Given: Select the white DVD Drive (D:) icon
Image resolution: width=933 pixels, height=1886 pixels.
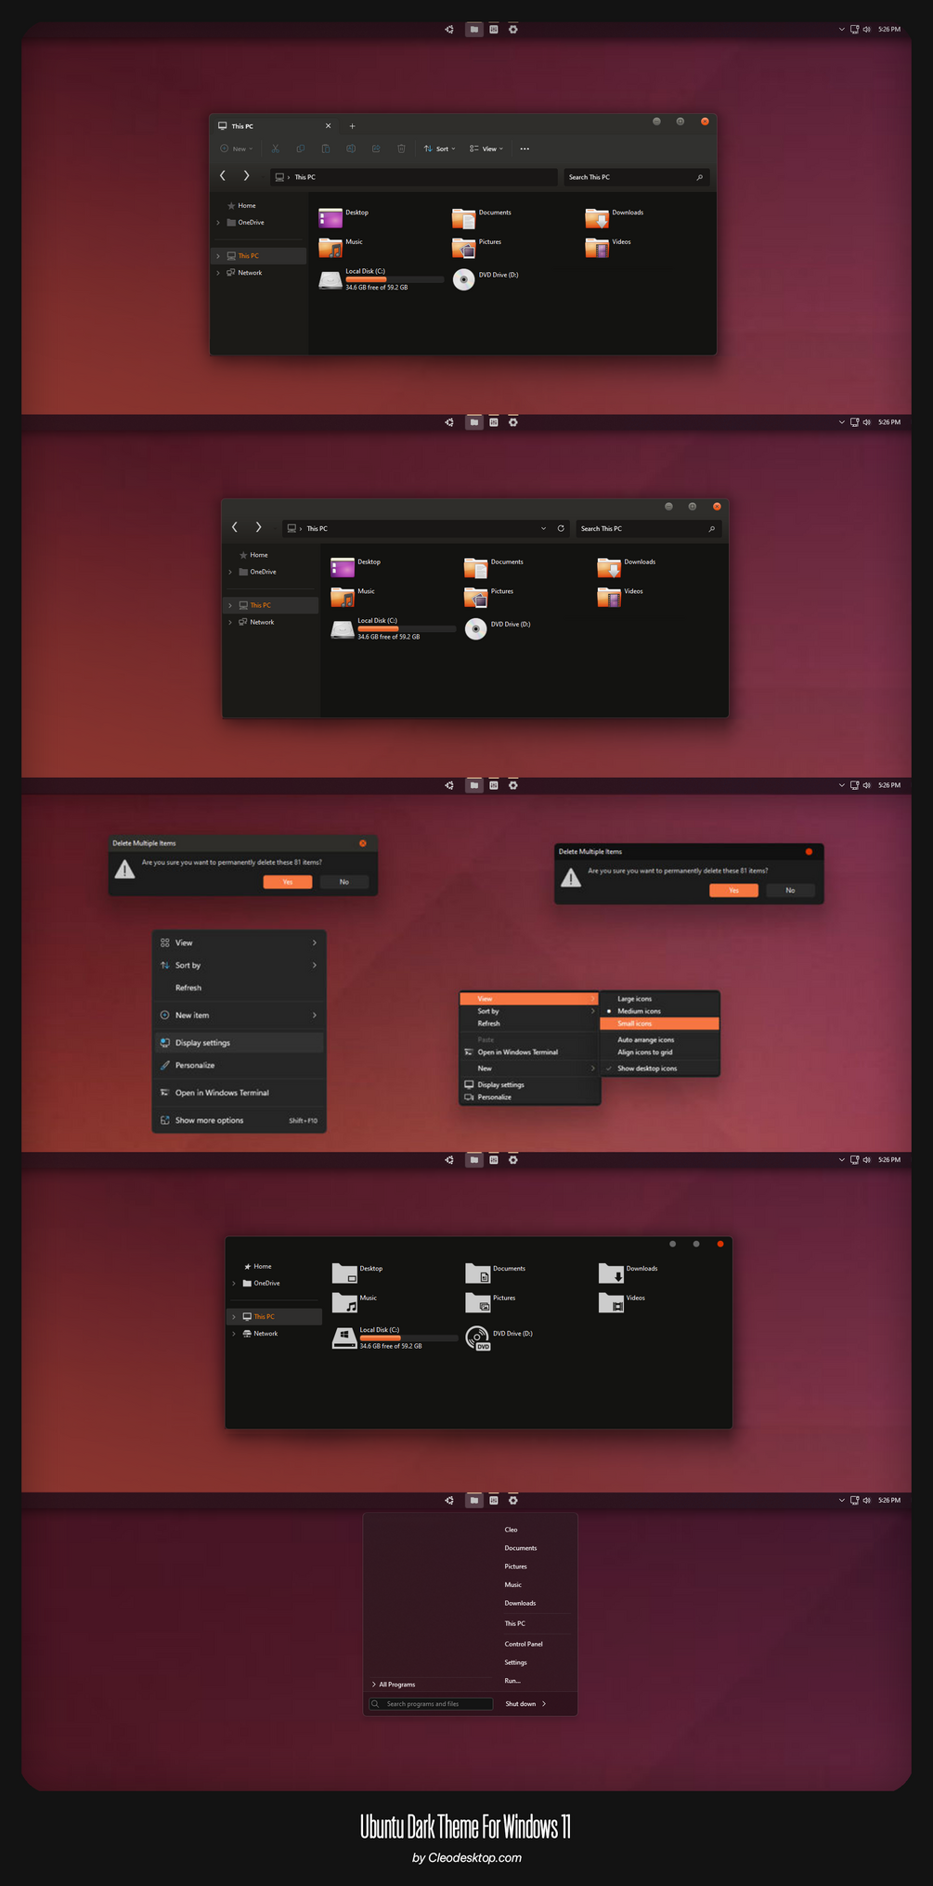Looking at the screenshot, I should (477, 1338).
